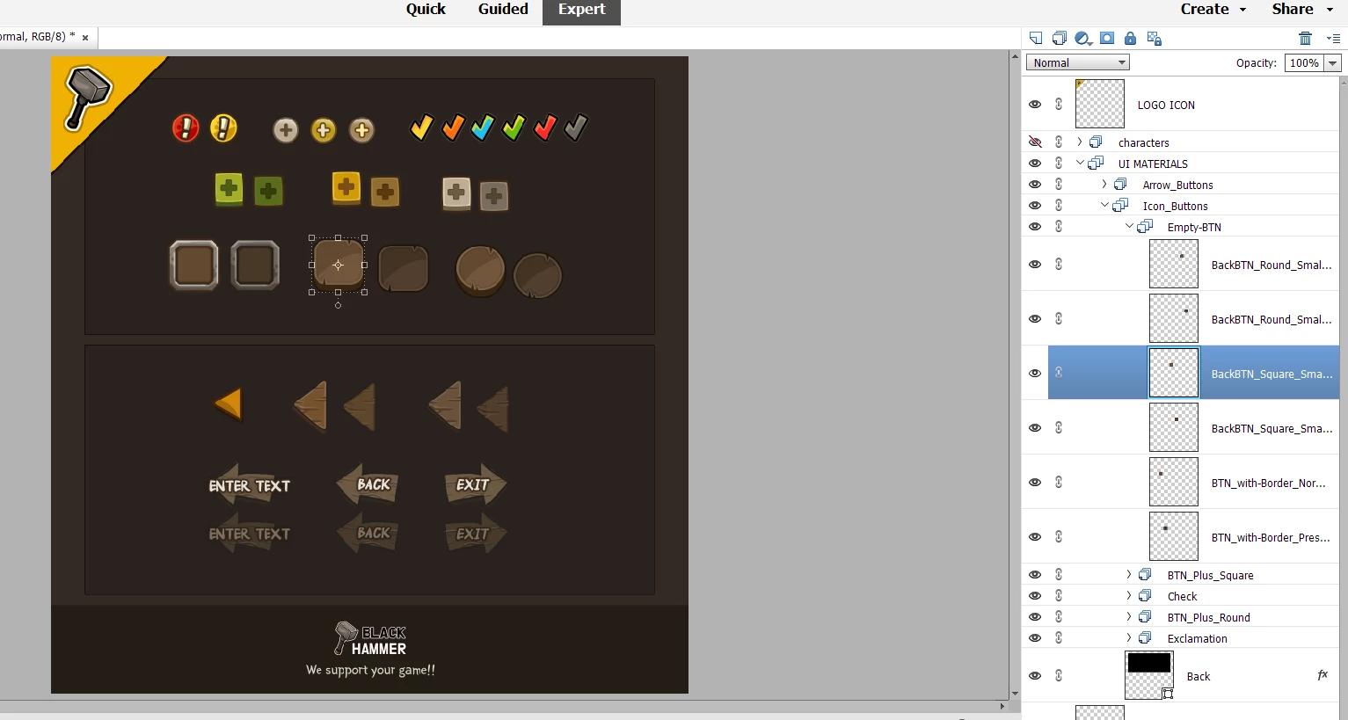The height and width of the screenshot is (720, 1348).
Task: Select the Check group row
Action: click(x=1180, y=595)
